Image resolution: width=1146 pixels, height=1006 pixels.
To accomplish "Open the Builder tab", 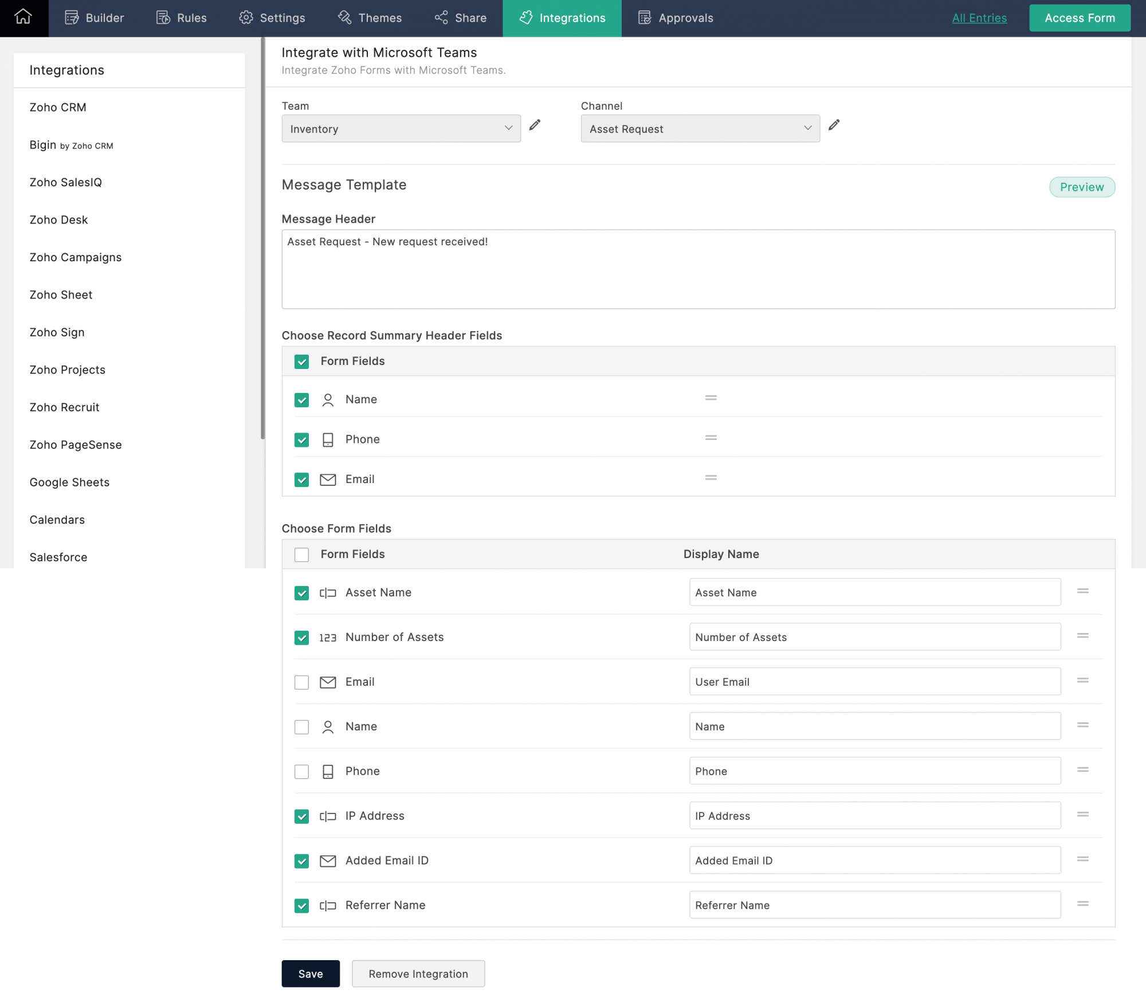I will click(94, 18).
